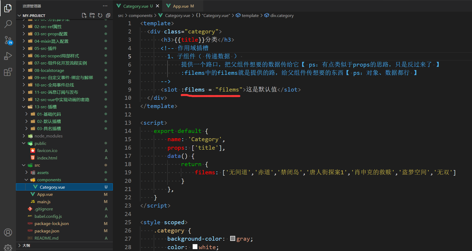Select the 02-默认插槽 folder

(x=64, y=121)
